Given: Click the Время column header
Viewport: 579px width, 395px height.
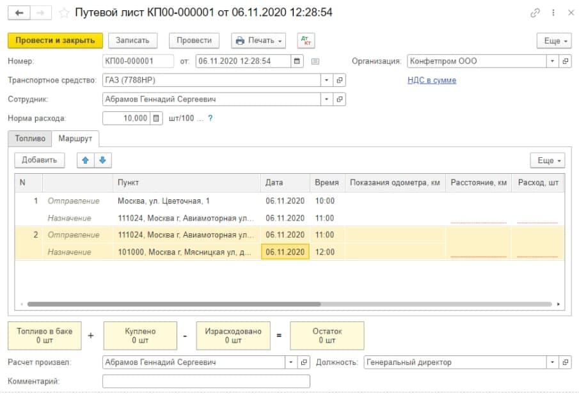Looking at the screenshot, I should (x=328, y=183).
